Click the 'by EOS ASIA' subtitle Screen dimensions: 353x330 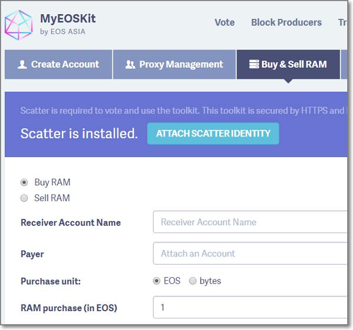tap(62, 32)
